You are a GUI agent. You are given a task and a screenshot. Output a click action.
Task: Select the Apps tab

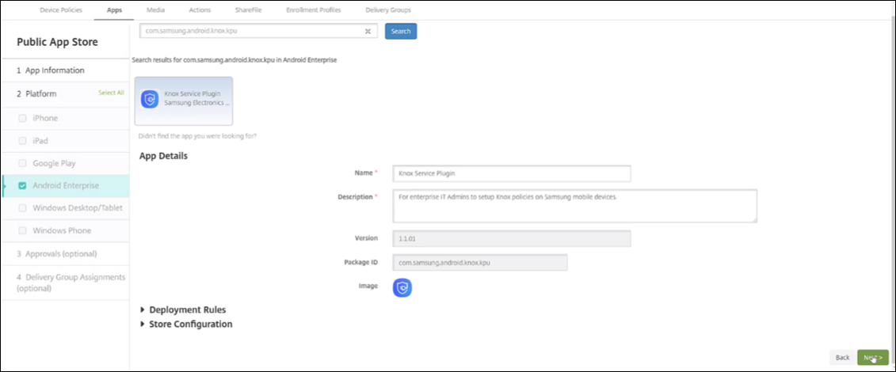click(x=114, y=9)
